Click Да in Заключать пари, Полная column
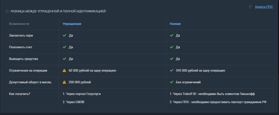279x115 pixels. pos(178,36)
